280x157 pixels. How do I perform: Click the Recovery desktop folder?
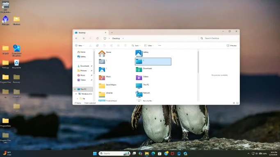[17, 79]
